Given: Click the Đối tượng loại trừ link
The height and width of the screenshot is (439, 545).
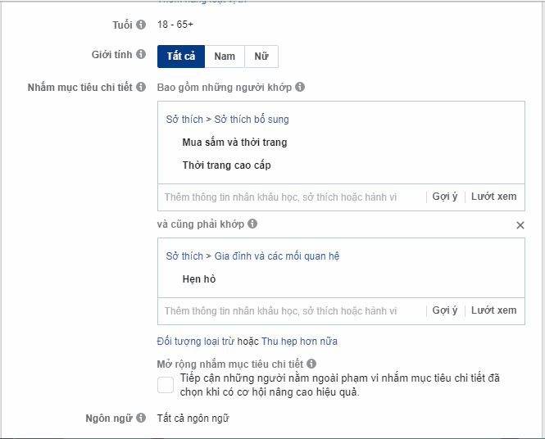Looking at the screenshot, I should pyautogui.click(x=196, y=342).
